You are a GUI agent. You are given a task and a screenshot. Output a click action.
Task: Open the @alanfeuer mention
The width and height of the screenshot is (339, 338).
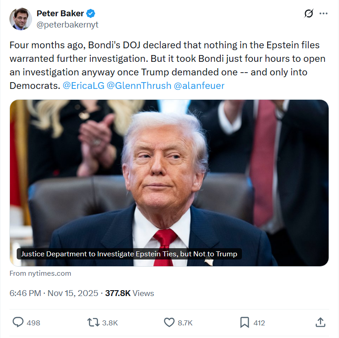click(x=199, y=86)
